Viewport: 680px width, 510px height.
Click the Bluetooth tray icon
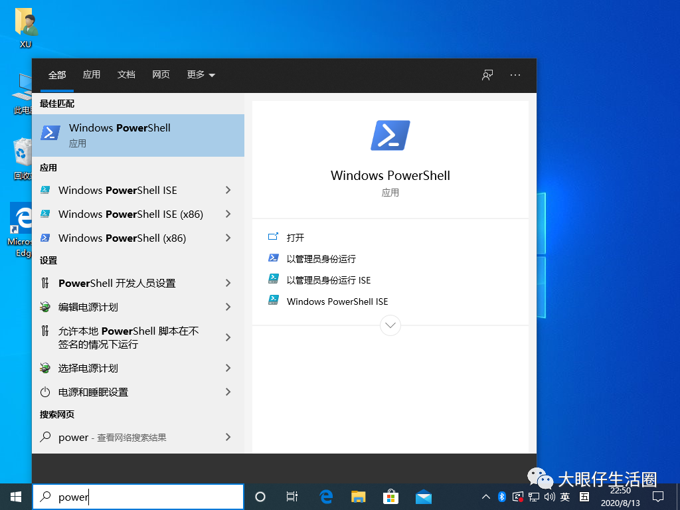[x=502, y=497]
